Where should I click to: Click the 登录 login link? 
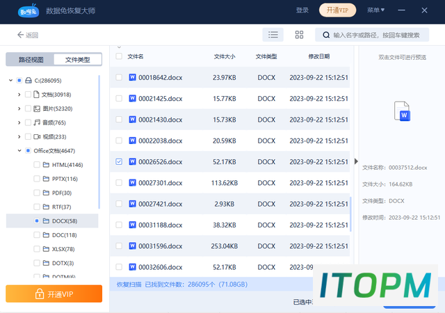(302, 10)
